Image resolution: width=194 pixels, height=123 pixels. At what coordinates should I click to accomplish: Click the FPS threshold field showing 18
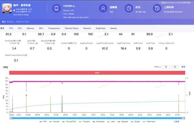point(166,67)
